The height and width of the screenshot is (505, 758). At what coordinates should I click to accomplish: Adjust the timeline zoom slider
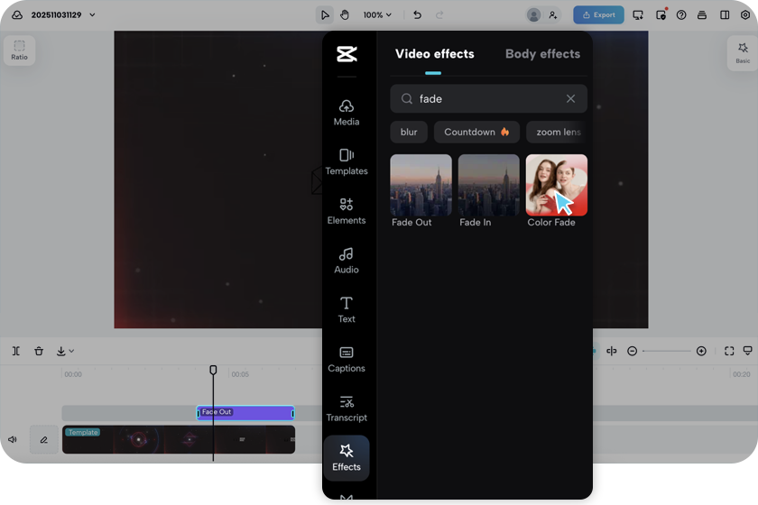click(667, 351)
